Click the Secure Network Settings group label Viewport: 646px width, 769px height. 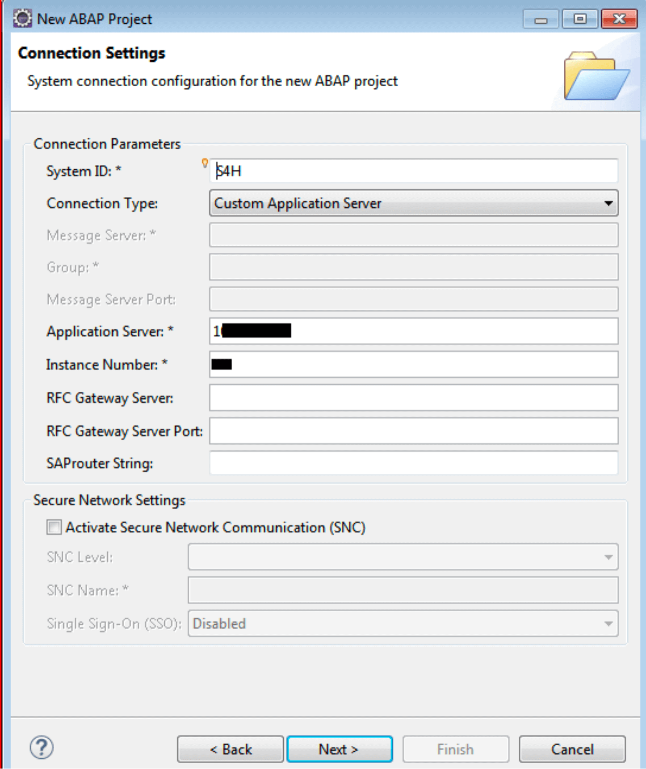pos(109,500)
